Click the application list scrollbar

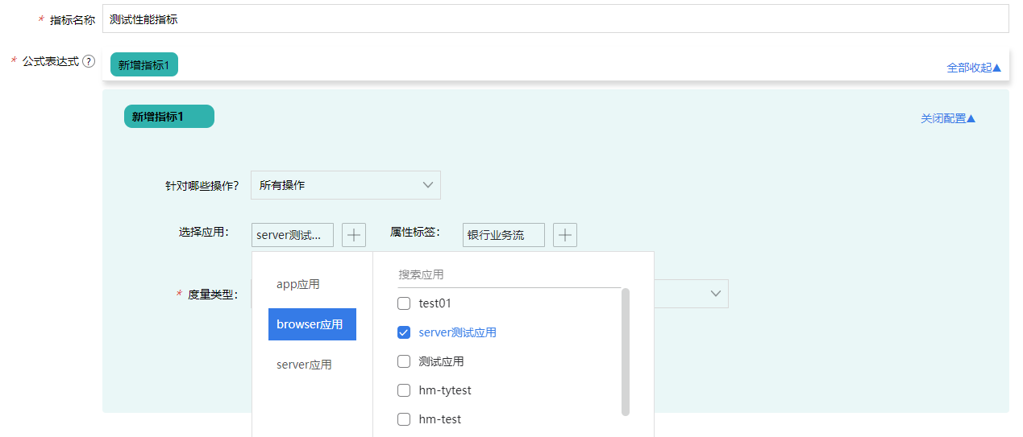(x=626, y=352)
